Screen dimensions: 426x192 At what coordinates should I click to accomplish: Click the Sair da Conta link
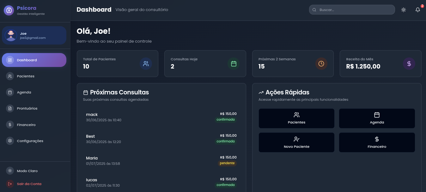tap(29, 184)
